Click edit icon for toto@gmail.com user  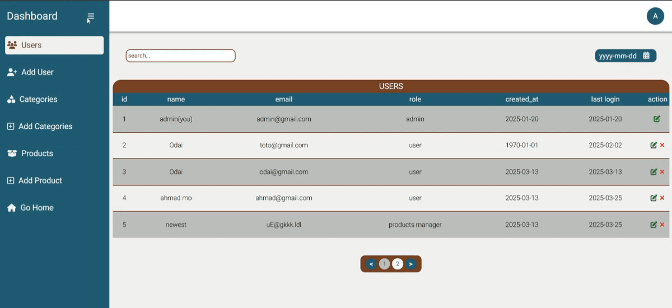tap(654, 145)
